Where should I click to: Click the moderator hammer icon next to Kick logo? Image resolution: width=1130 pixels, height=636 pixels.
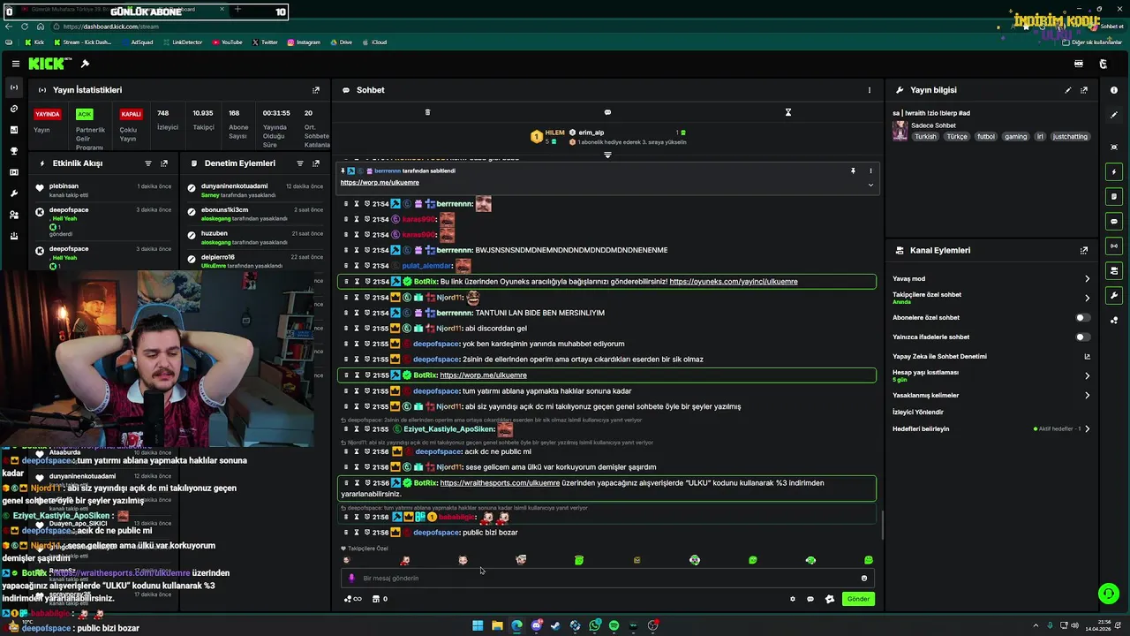click(85, 64)
